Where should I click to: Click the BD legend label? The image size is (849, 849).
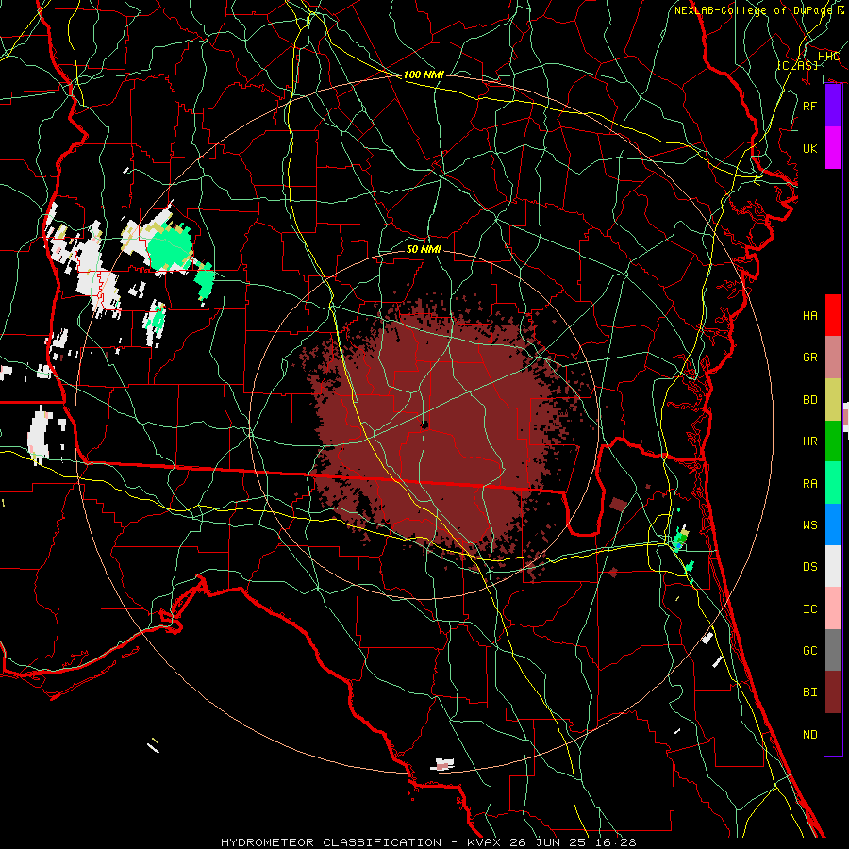809,400
